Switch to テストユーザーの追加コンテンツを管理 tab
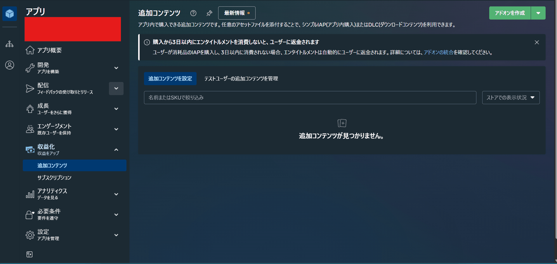This screenshot has height=264, width=557. coord(241,78)
